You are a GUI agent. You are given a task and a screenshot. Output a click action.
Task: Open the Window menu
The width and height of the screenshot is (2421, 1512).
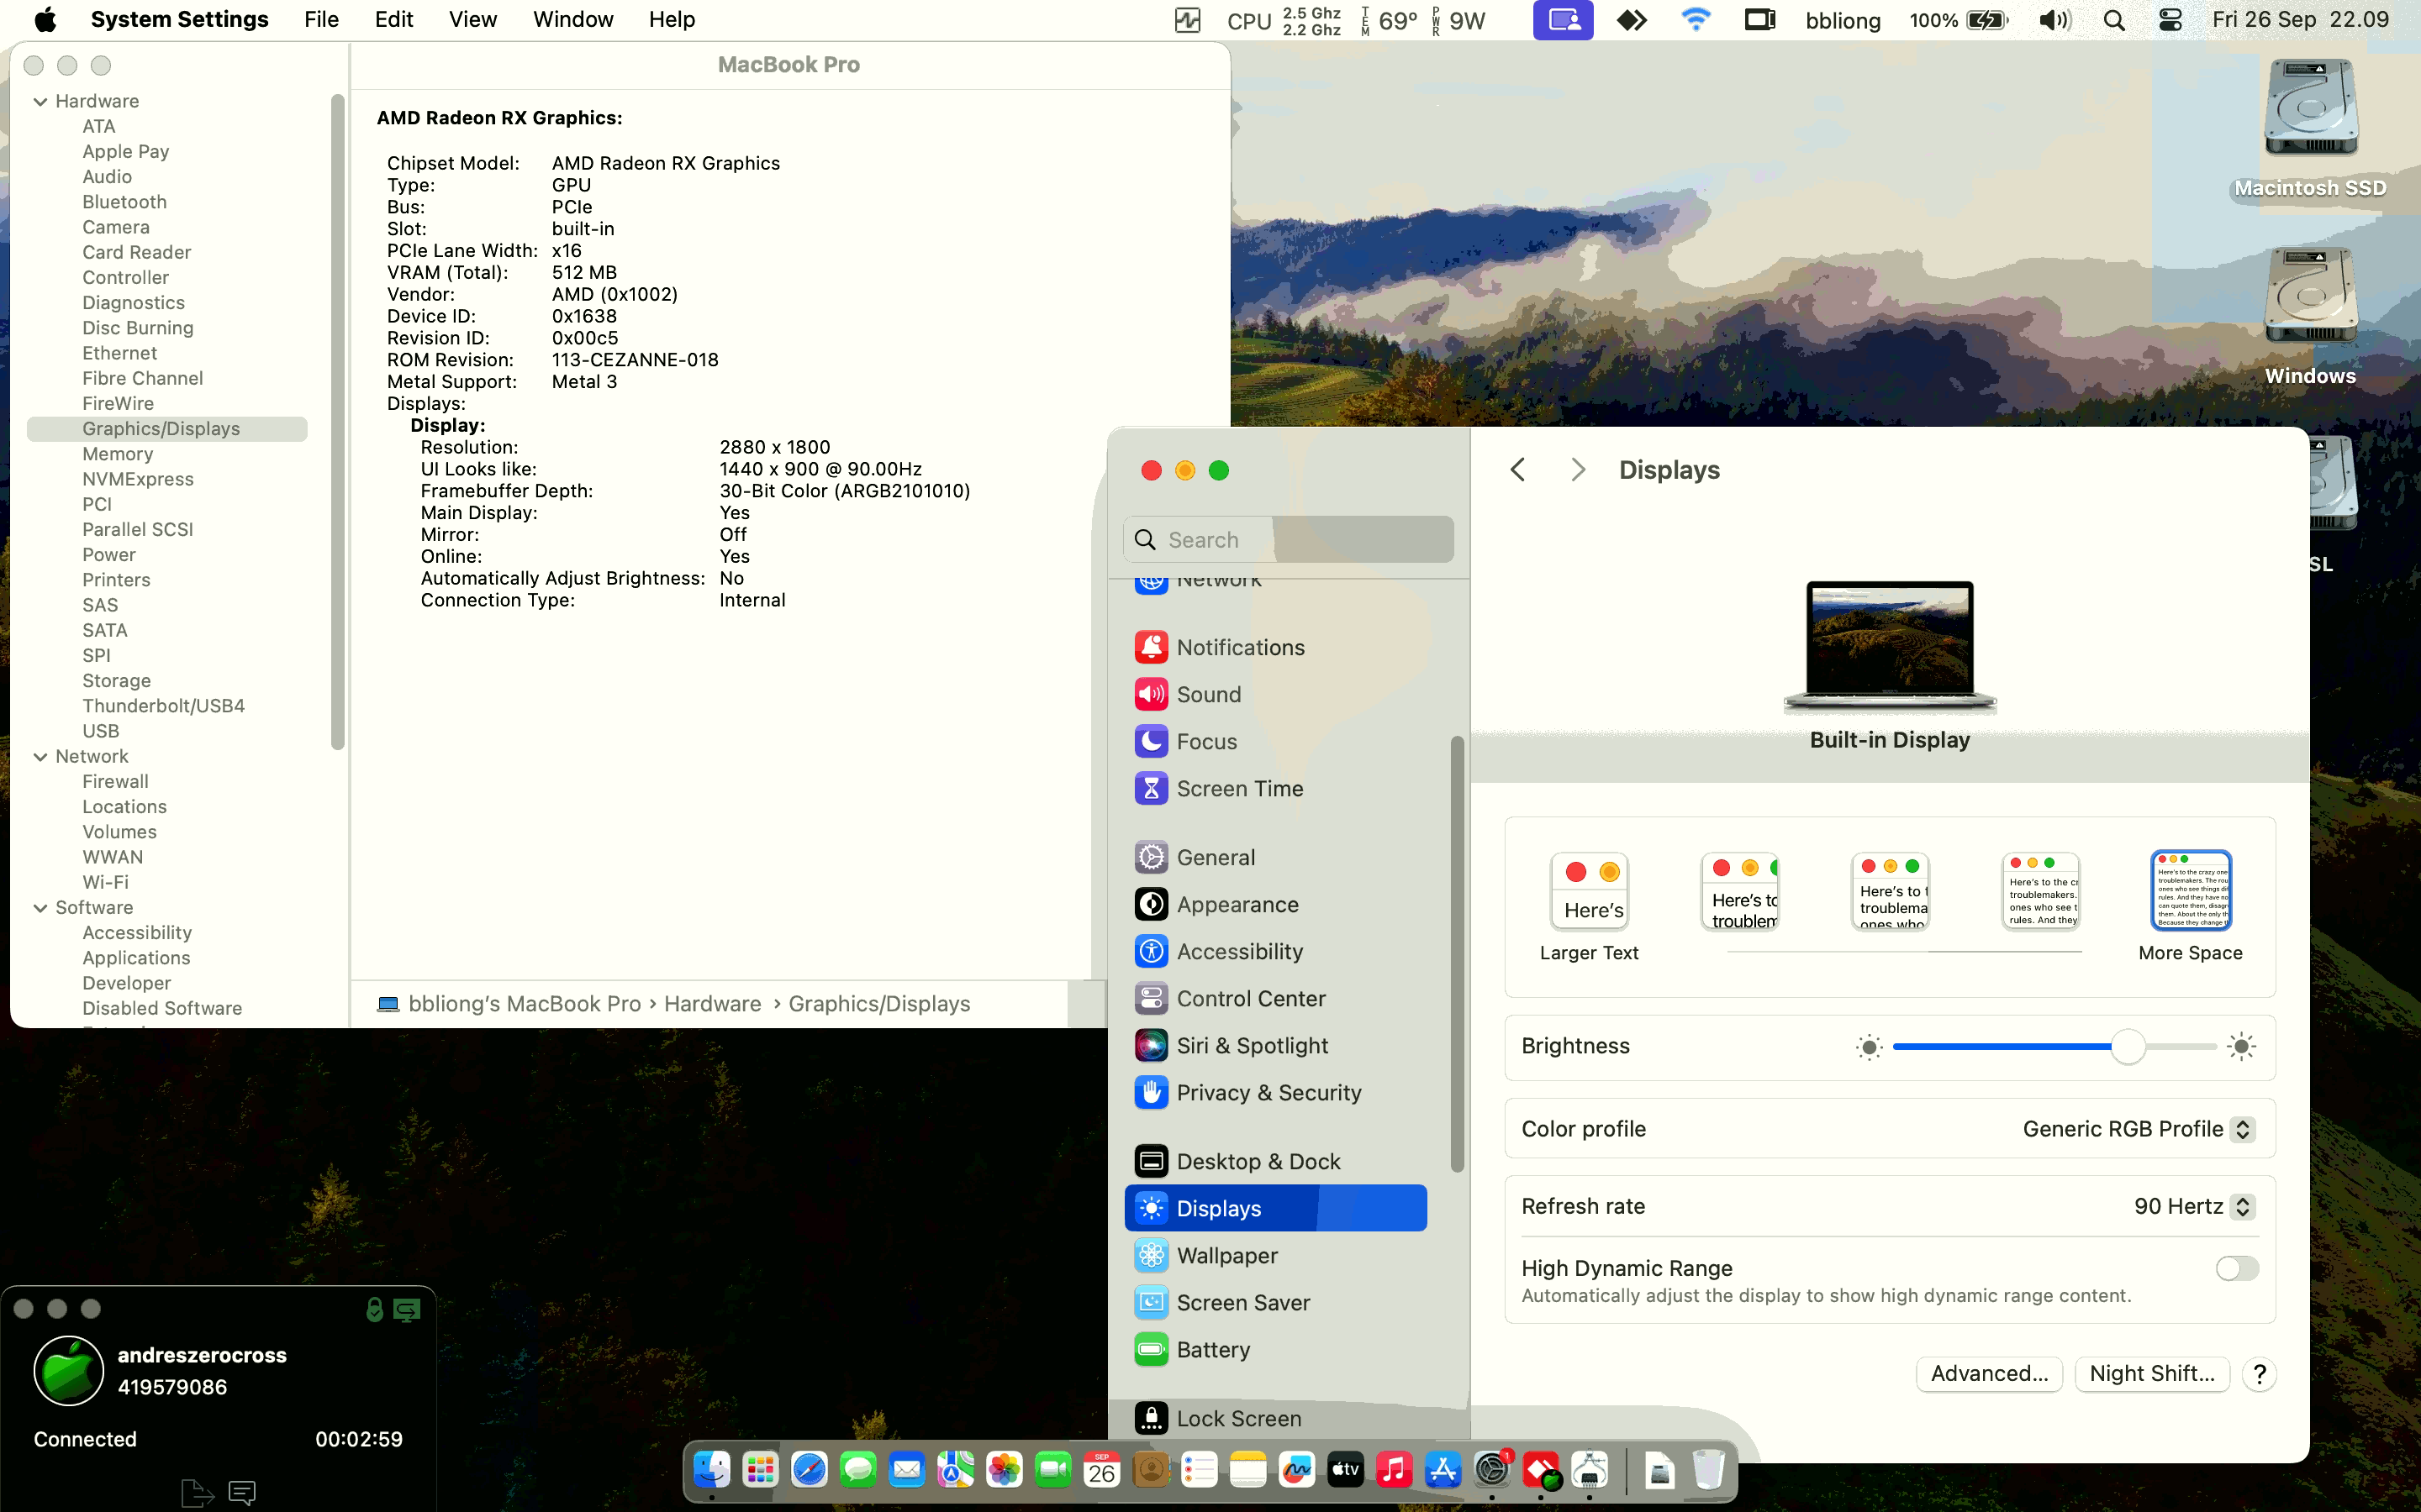(573, 20)
